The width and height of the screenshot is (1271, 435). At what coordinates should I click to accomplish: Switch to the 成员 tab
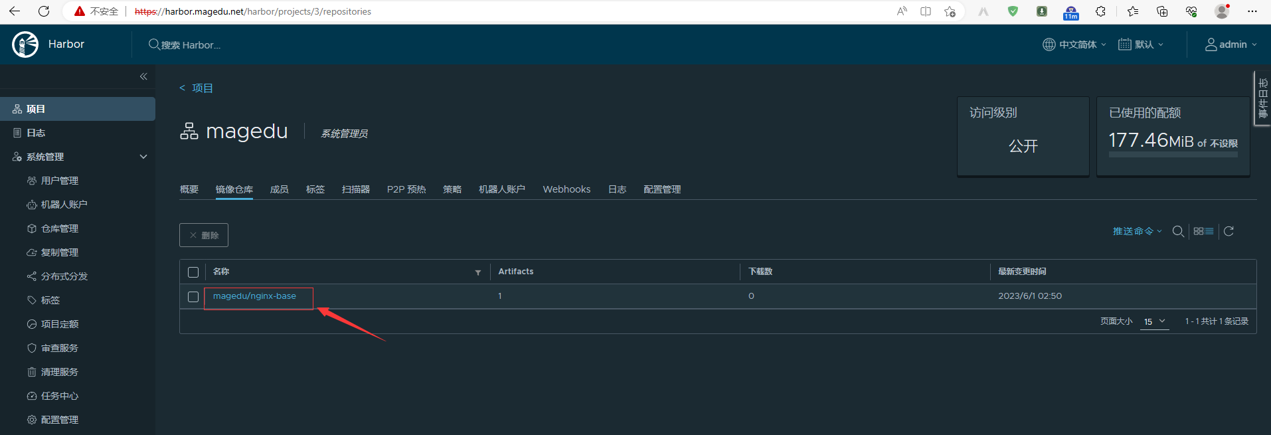280,189
